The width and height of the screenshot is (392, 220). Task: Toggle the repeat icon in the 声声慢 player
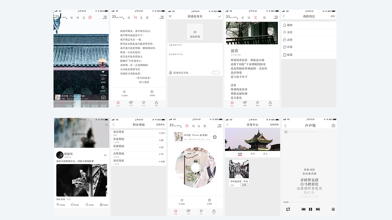[x=288, y=209]
